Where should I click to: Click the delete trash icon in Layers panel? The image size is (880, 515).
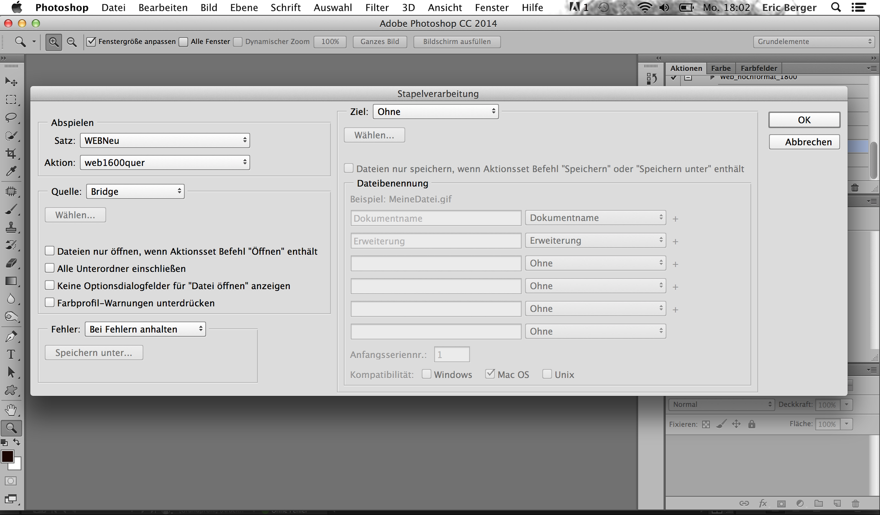[x=855, y=504]
